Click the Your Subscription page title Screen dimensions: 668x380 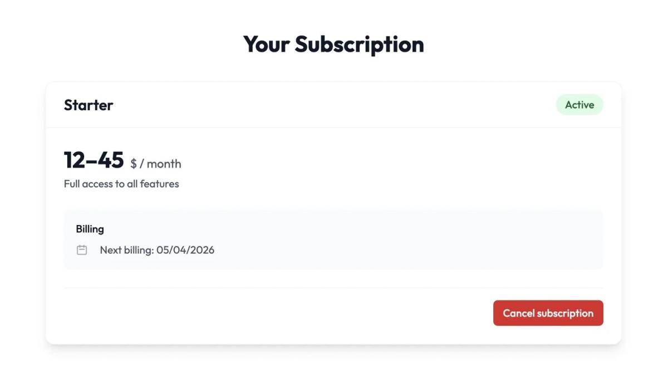coord(333,45)
